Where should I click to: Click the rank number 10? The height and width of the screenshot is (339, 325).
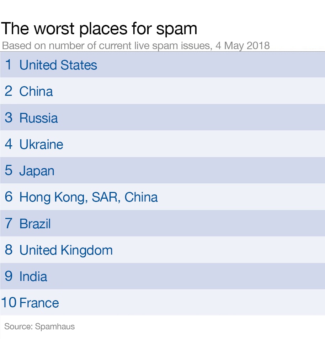tap(9, 302)
